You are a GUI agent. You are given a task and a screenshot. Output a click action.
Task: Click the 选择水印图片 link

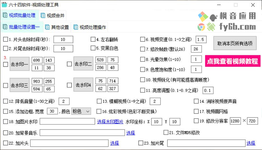[110, 122]
